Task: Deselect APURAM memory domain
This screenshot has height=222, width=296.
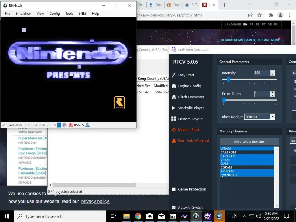Action: pyautogui.click(x=247, y=171)
